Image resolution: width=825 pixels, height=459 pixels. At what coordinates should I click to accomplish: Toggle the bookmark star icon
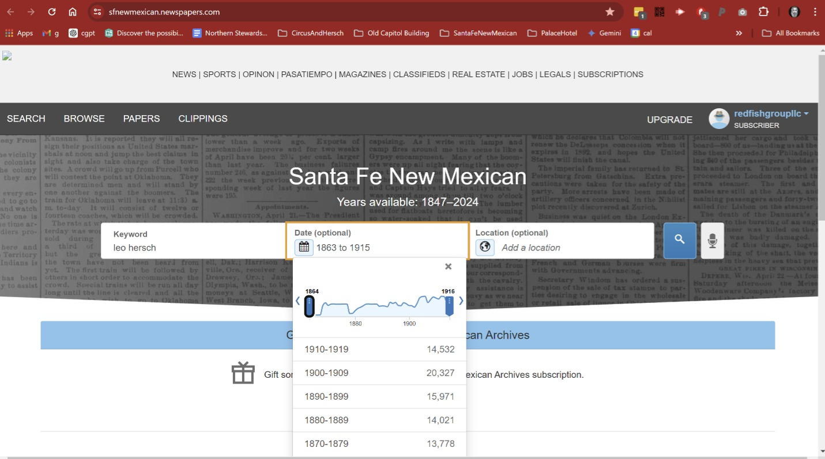coord(610,12)
